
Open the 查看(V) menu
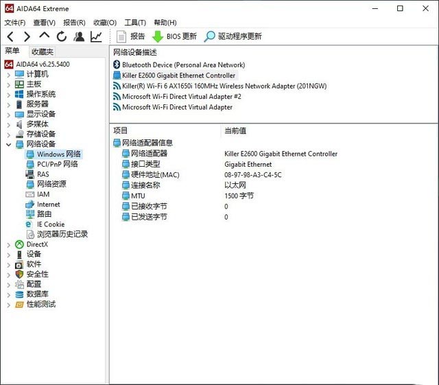tap(44, 23)
